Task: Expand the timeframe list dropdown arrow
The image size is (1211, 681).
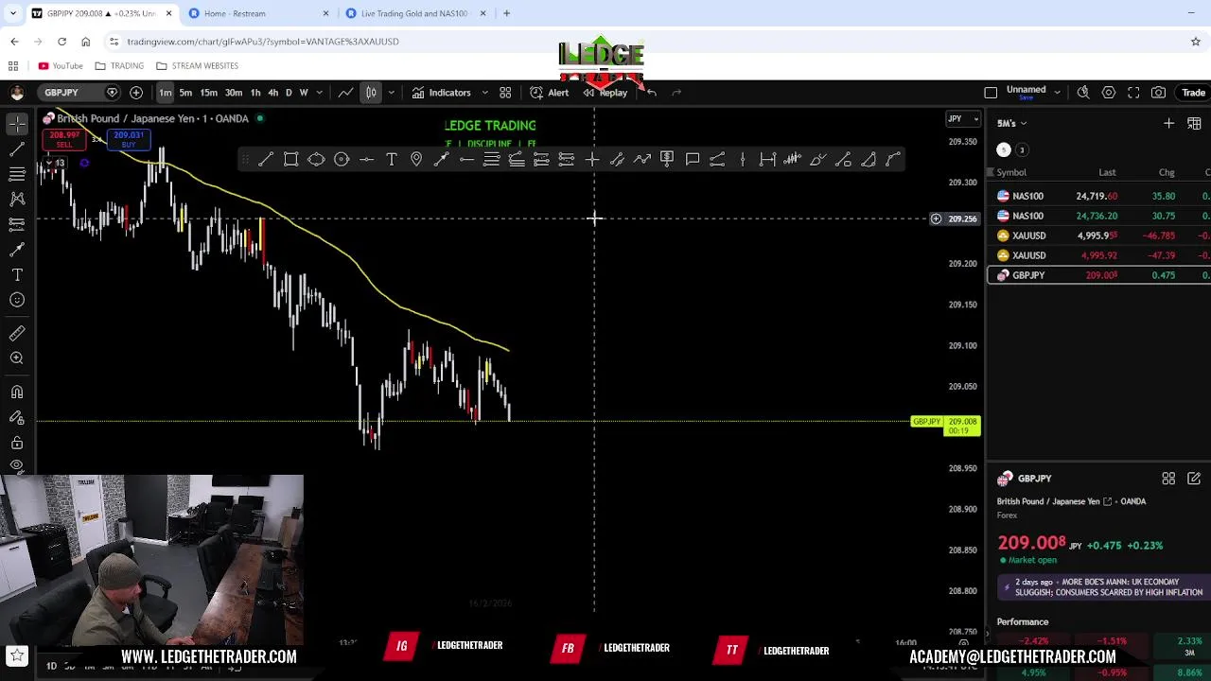Action: pyautogui.click(x=320, y=93)
